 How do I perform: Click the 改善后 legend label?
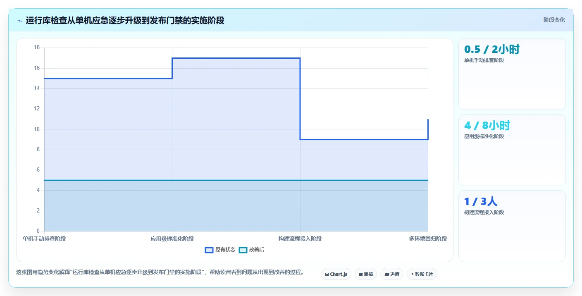256,250
